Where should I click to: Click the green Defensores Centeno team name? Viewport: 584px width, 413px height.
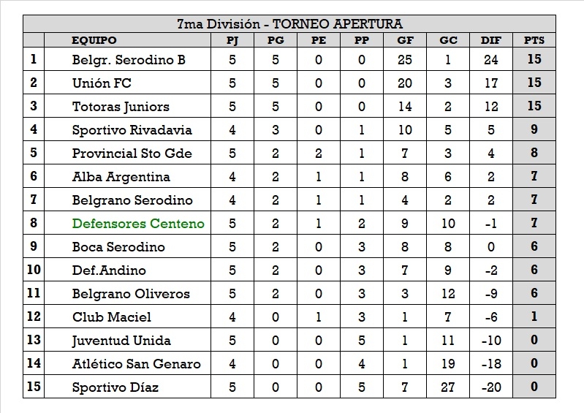(138, 224)
